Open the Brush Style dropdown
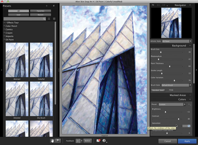This screenshot has width=198, height=145. [177, 85]
